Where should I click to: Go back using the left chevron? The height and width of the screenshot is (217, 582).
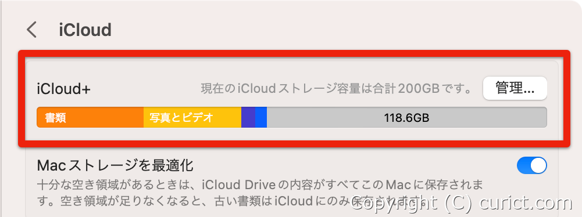tap(32, 30)
